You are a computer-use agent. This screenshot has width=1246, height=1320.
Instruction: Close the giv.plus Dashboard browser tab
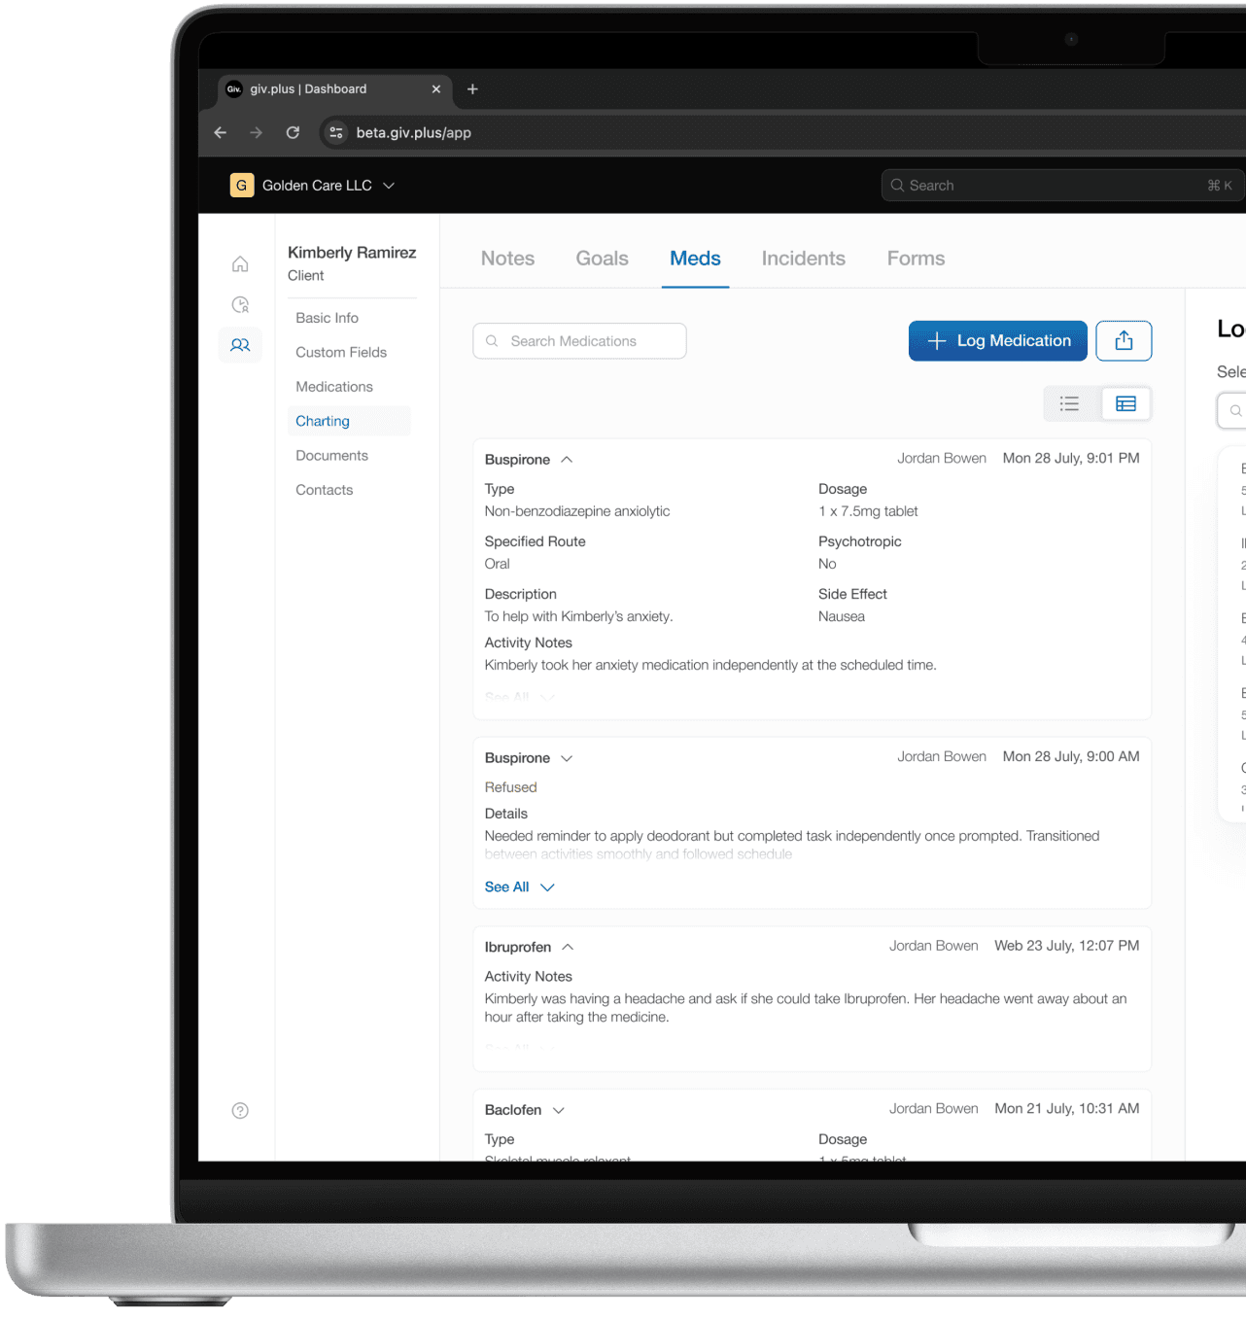tap(435, 88)
